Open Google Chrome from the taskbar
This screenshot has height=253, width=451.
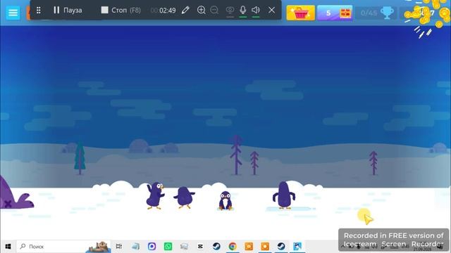(233, 247)
